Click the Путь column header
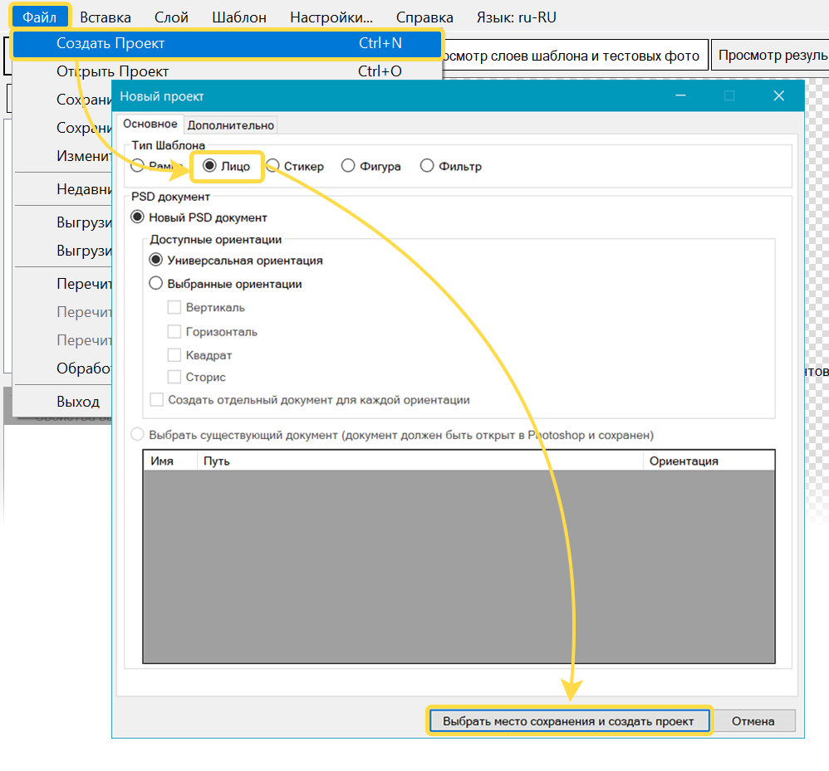 [419, 461]
